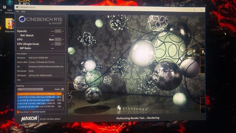Click the Performing Render Test status text
Viewport: 236px width, 133px height.
pos(138,118)
